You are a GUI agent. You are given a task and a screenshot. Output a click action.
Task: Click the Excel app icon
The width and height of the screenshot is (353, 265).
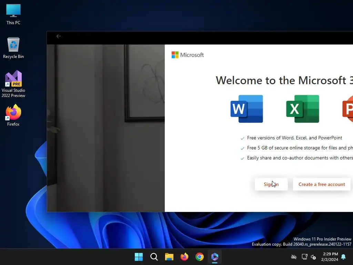coord(303,109)
